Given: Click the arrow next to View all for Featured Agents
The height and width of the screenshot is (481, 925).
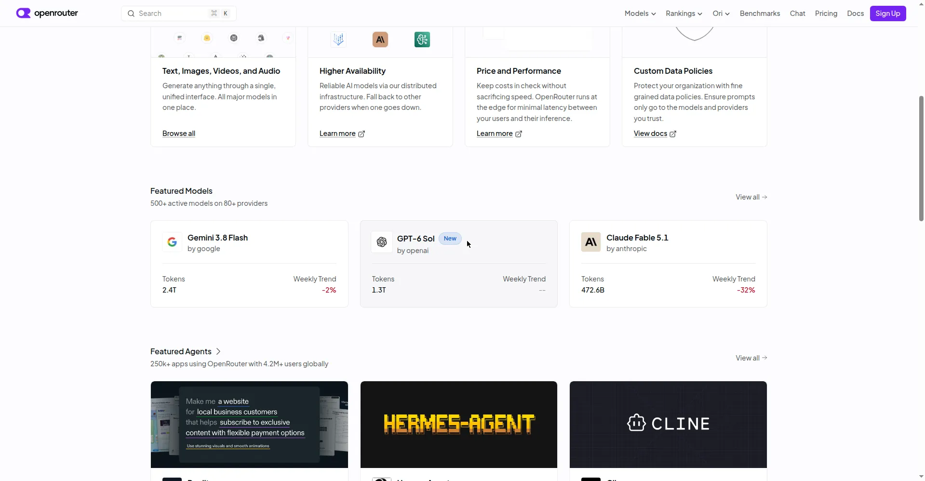Looking at the screenshot, I should [764, 358].
